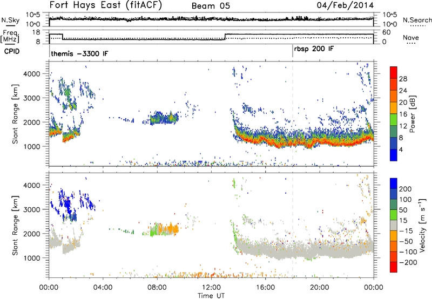432x299 pixels.
Task: Click the '18' tick on frequency axis
Action: coord(36,32)
